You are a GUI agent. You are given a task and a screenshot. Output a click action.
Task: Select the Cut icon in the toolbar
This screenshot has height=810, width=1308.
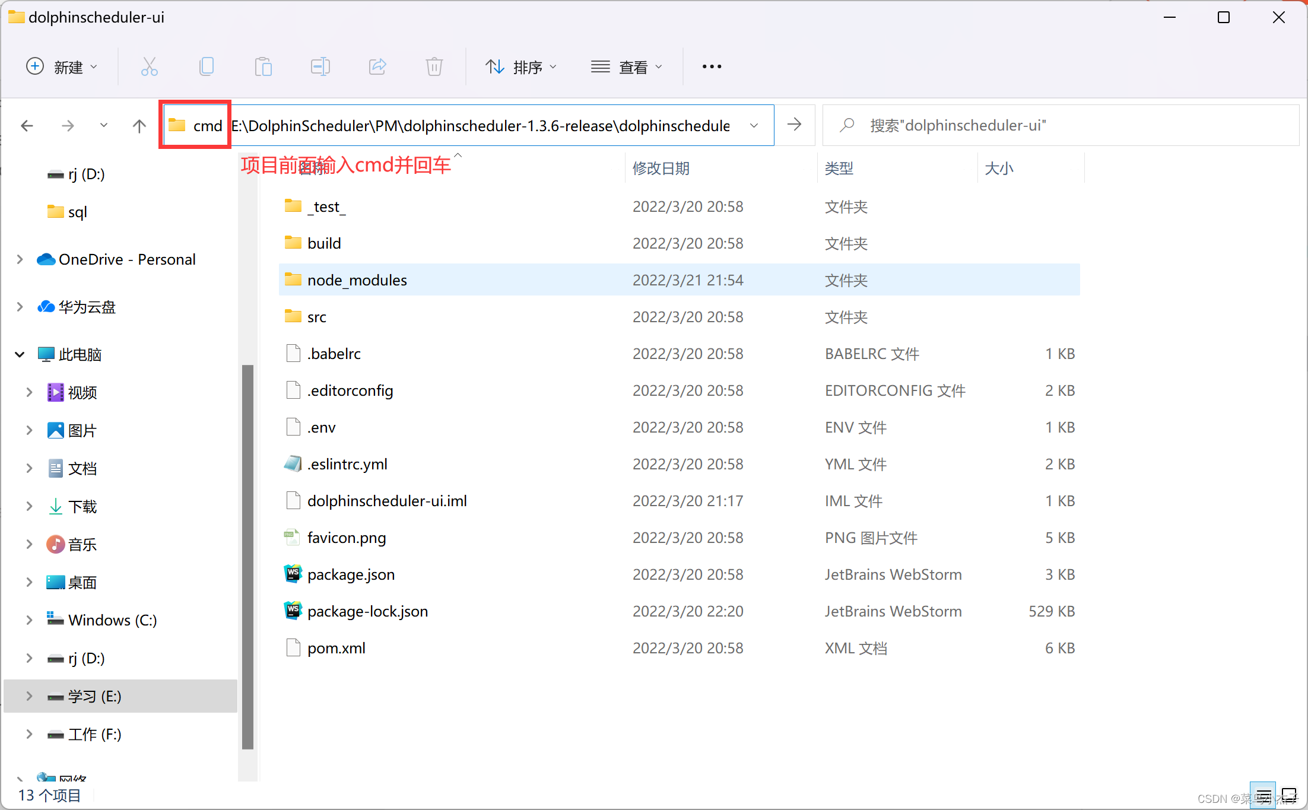click(x=149, y=66)
